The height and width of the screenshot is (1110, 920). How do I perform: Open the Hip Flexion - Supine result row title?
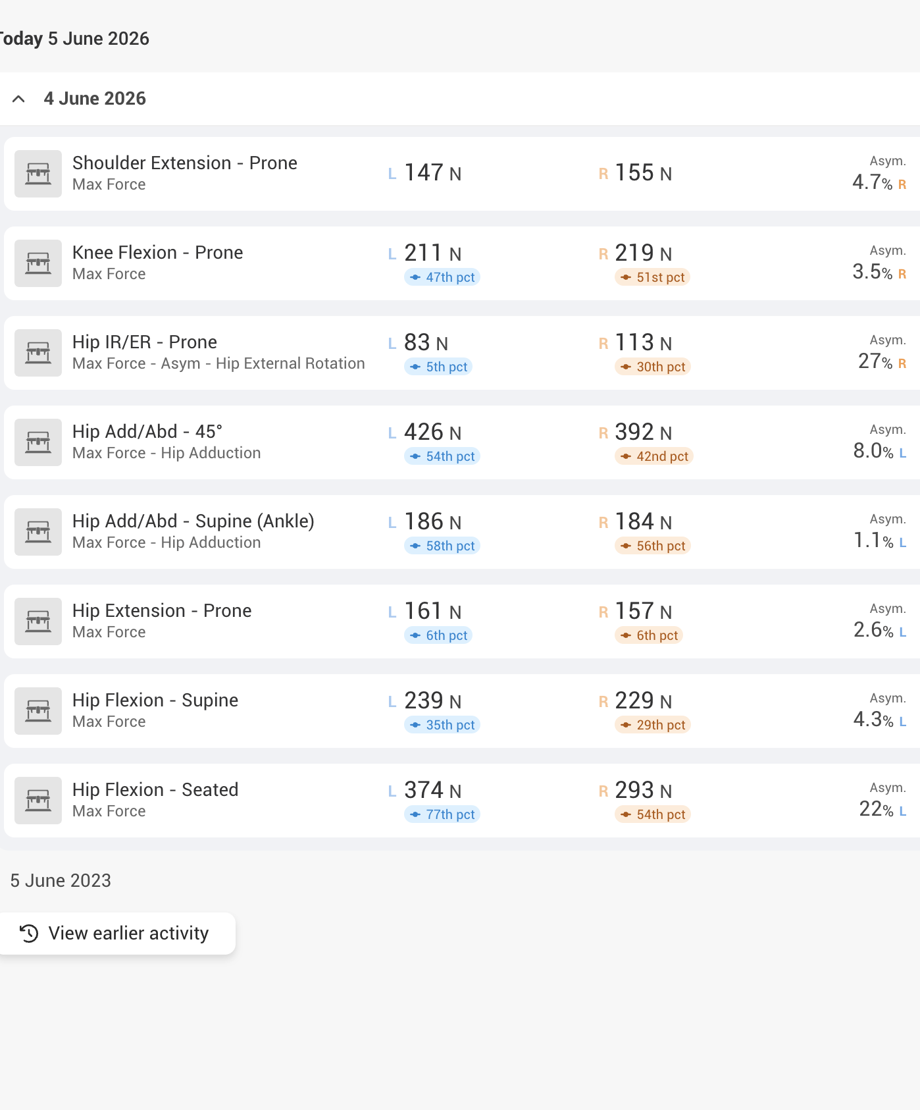click(x=155, y=700)
